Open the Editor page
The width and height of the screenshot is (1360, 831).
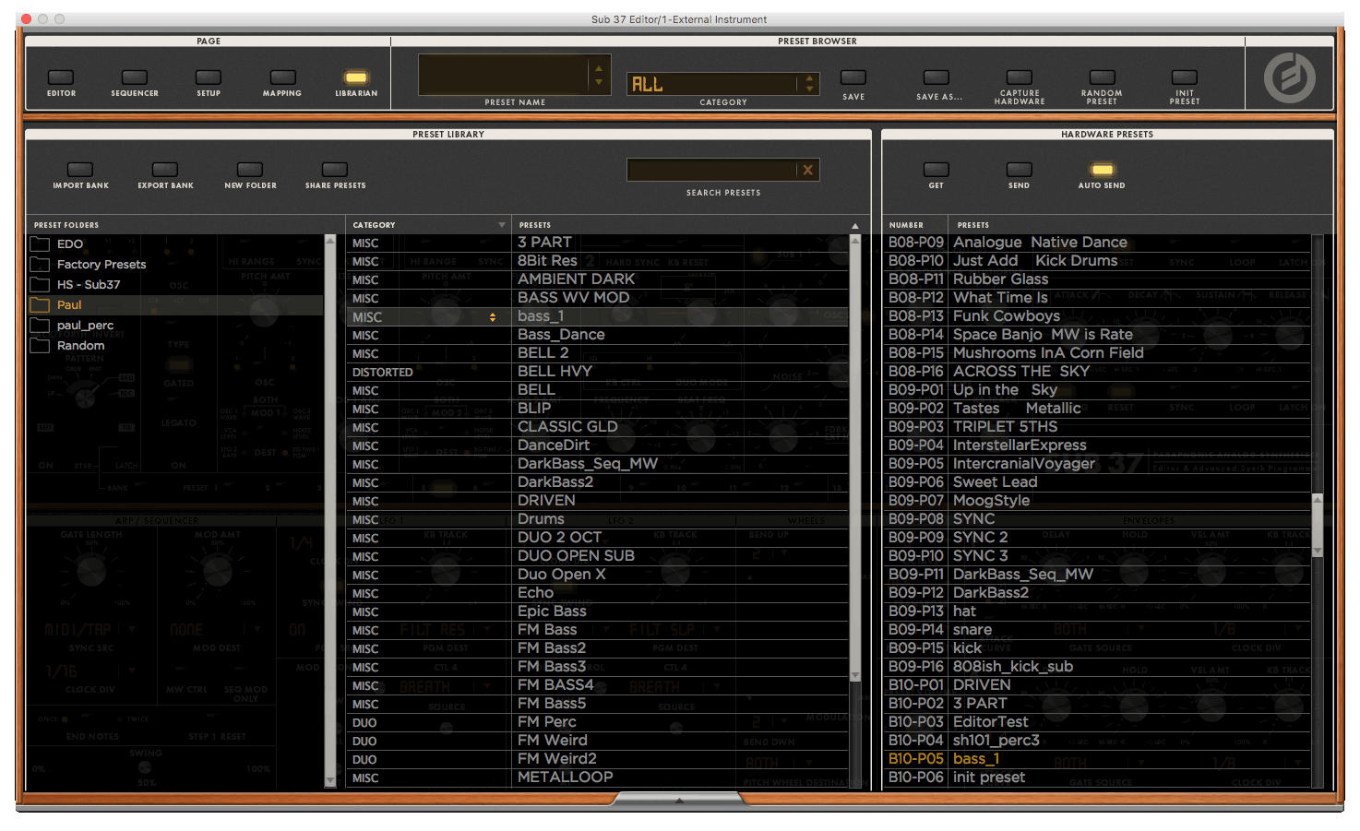point(61,77)
